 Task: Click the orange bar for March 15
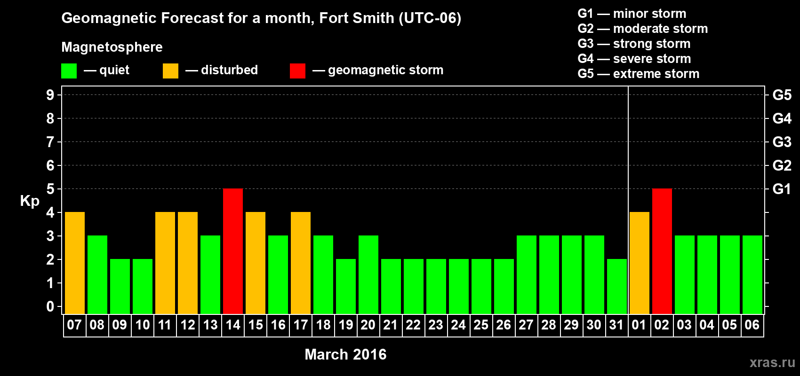pyautogui.click(x=256, y=263)
